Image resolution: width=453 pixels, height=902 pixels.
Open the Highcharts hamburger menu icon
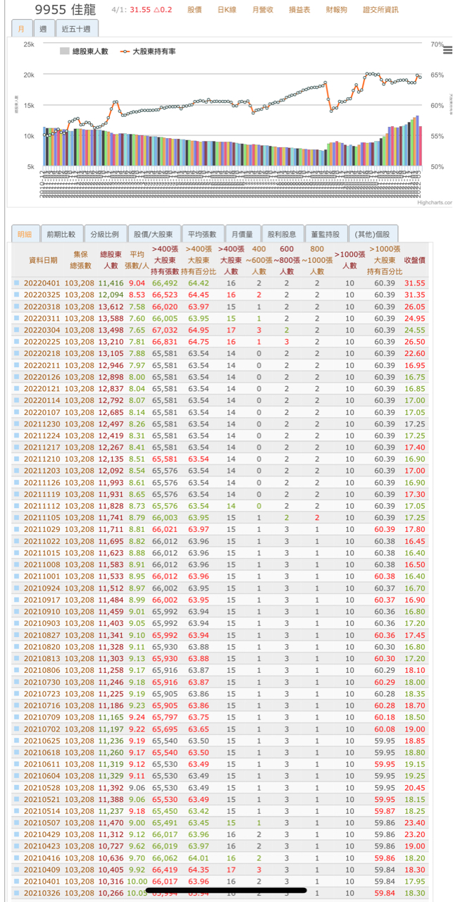tap(447, 50)
